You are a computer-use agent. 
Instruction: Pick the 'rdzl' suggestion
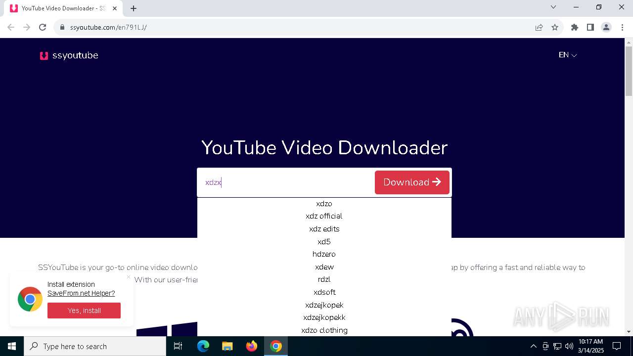324,279
